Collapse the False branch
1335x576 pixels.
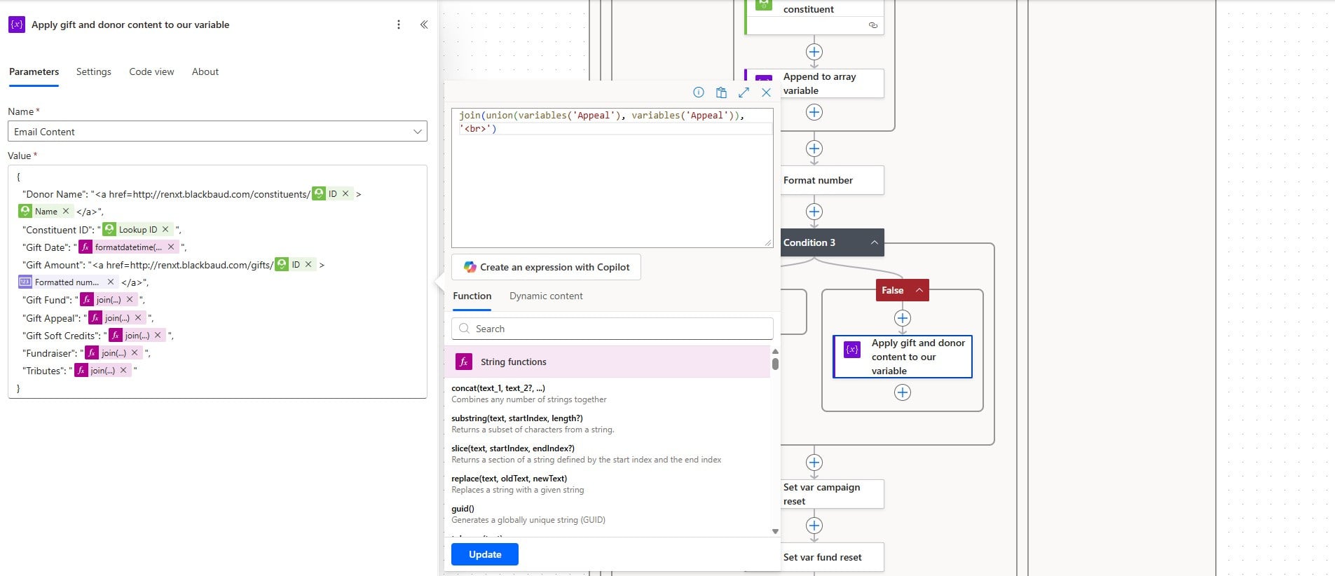click(x=919, y=290)
